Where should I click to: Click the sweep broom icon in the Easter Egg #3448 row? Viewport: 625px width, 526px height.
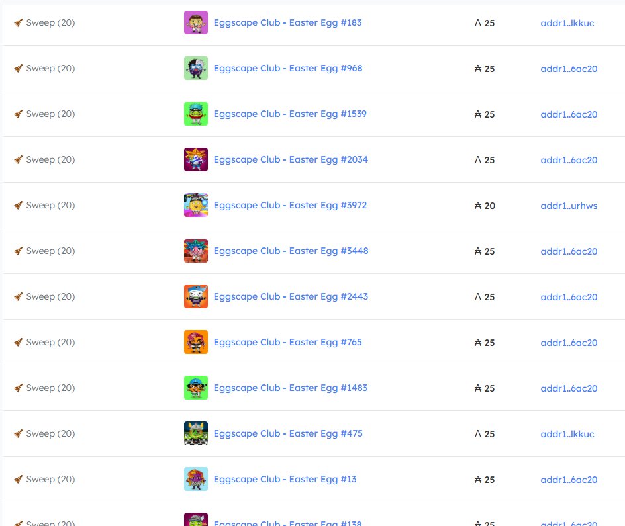pyautogui.click(x=19, y=251)
